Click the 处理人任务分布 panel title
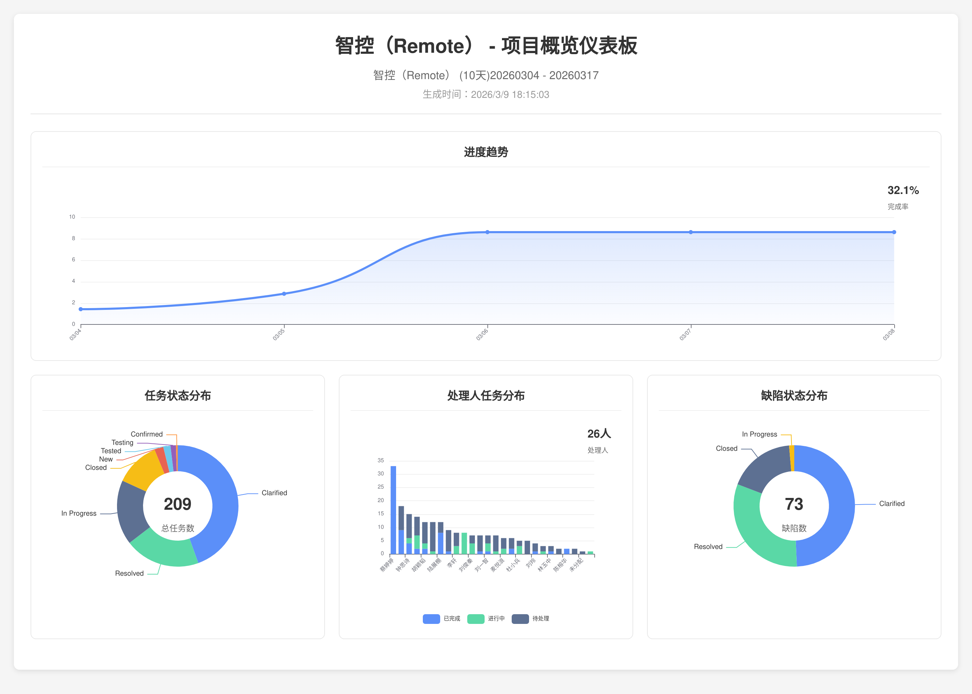 [x=486, y=396]
